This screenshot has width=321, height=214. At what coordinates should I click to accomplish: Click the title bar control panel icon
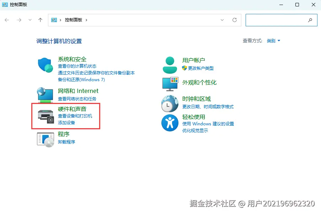click(x=5, y=5)
